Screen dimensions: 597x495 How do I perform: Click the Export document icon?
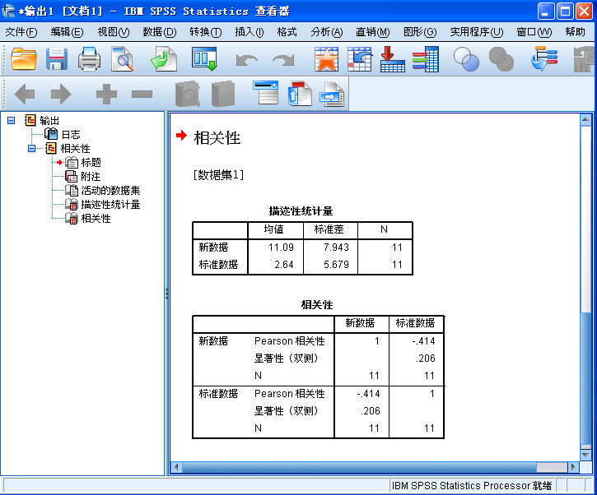[x=164, y=59]
